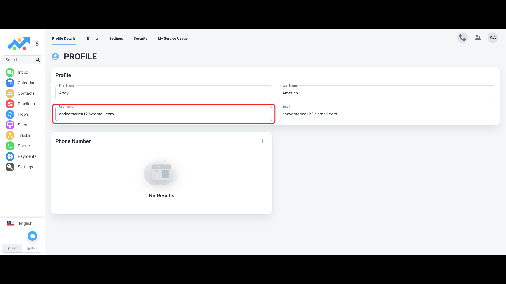Open the Pipelines icon

point(10,104)
